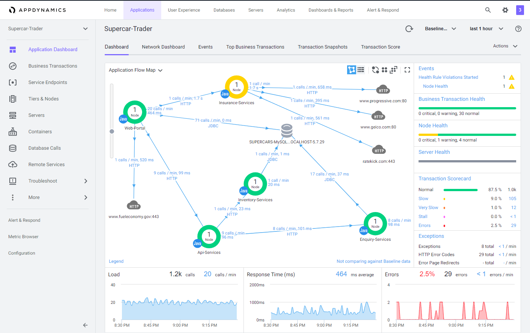Screen dimensions: 530x333
Task: Switch to the Network Dashboard tab
Action: tap(163, 47)
